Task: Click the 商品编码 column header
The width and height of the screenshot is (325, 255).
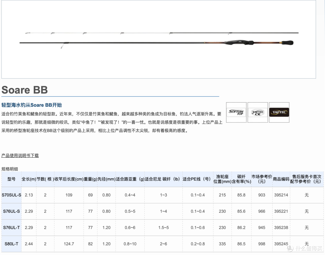Action: click(281, 179)
